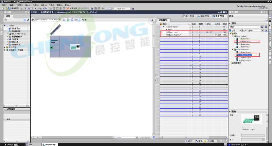Expand the PLC_1 node in project tree
Screen dimensions: 272x146
coord(7,34)
